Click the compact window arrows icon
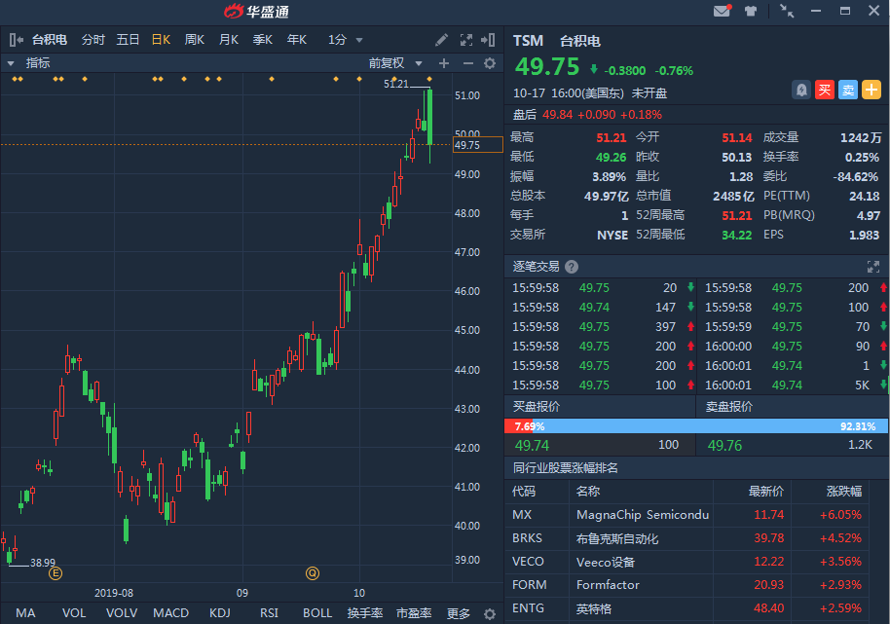The width and height of the screenshot is (890, 624). tap(787, 12)
